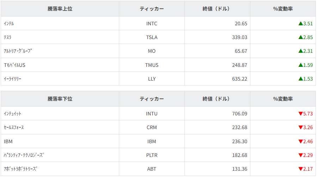The image size is (317, 177).
Task: Open the テスラ company link
Action: pyautogui.click(x=8, y=37)
